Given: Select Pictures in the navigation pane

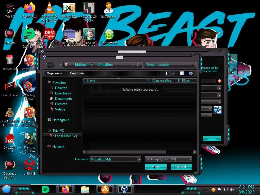Looking at the screenshot, I should 61,104.
